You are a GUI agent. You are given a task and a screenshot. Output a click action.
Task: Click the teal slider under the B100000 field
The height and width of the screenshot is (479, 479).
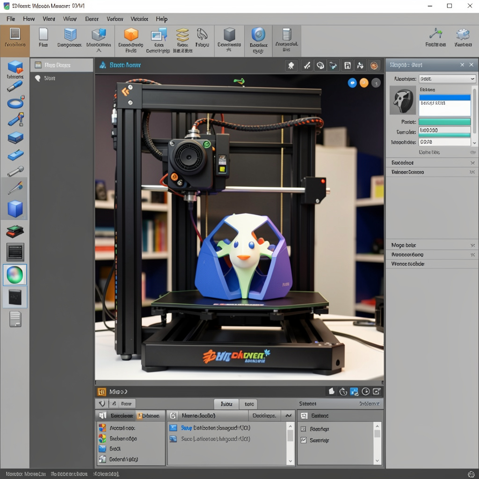click(444, 135)
